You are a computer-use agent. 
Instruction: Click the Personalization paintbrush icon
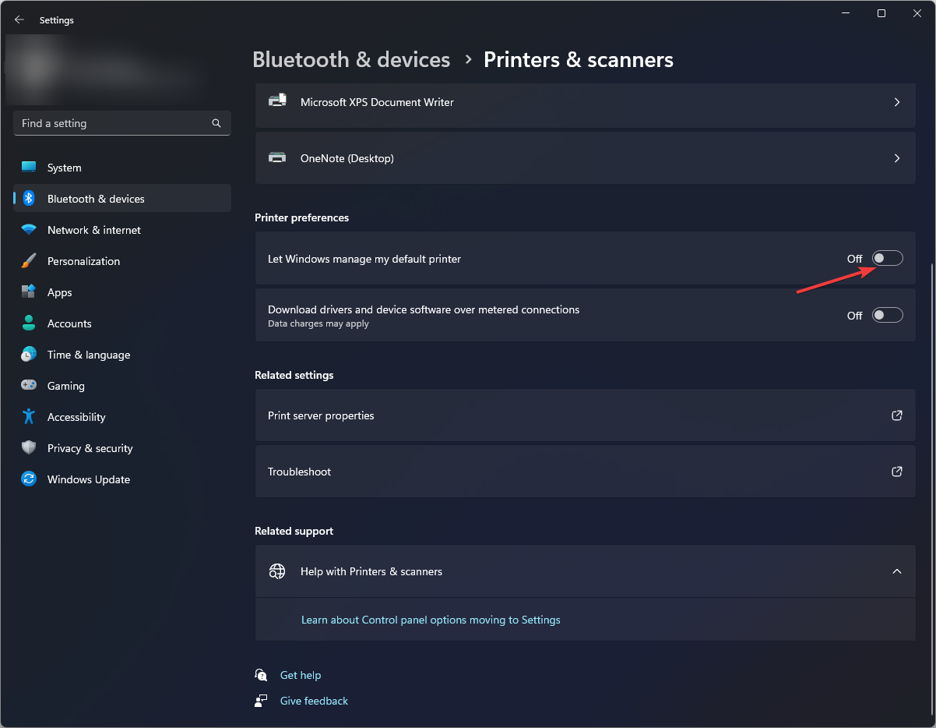(x=29, y=261)
